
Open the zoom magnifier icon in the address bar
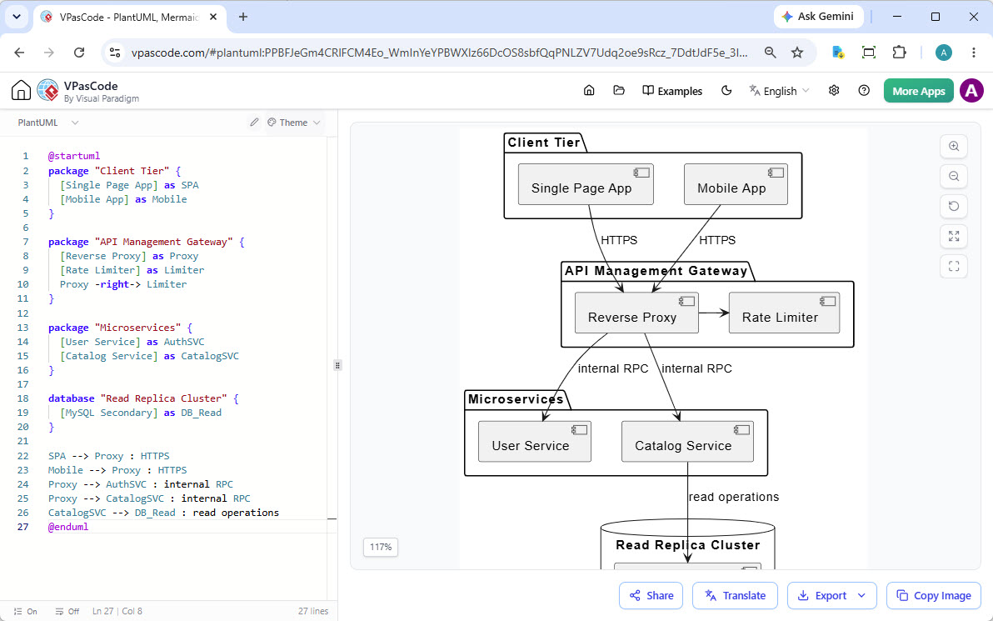(x=770, y=53)
